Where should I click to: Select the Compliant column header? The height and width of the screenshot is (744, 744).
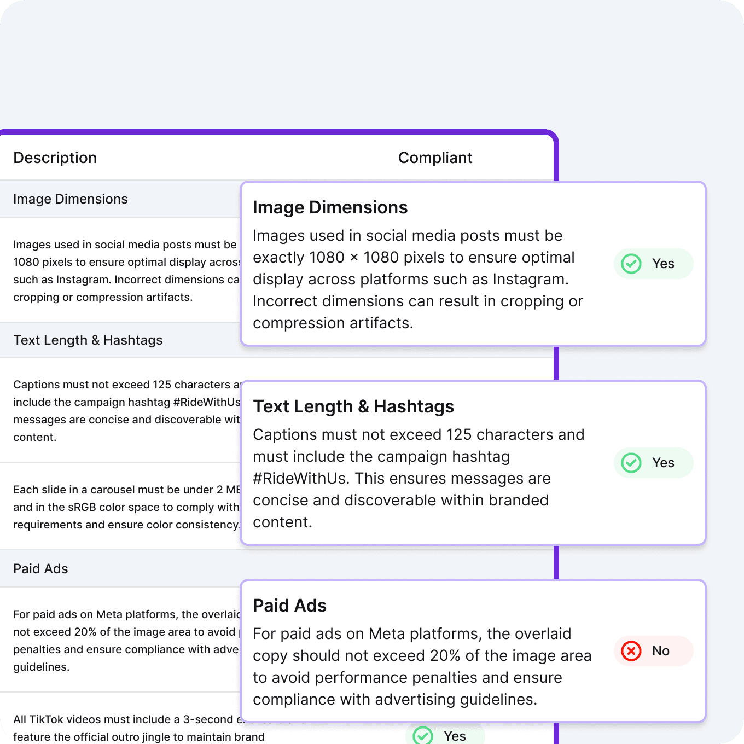pos(435,158)
